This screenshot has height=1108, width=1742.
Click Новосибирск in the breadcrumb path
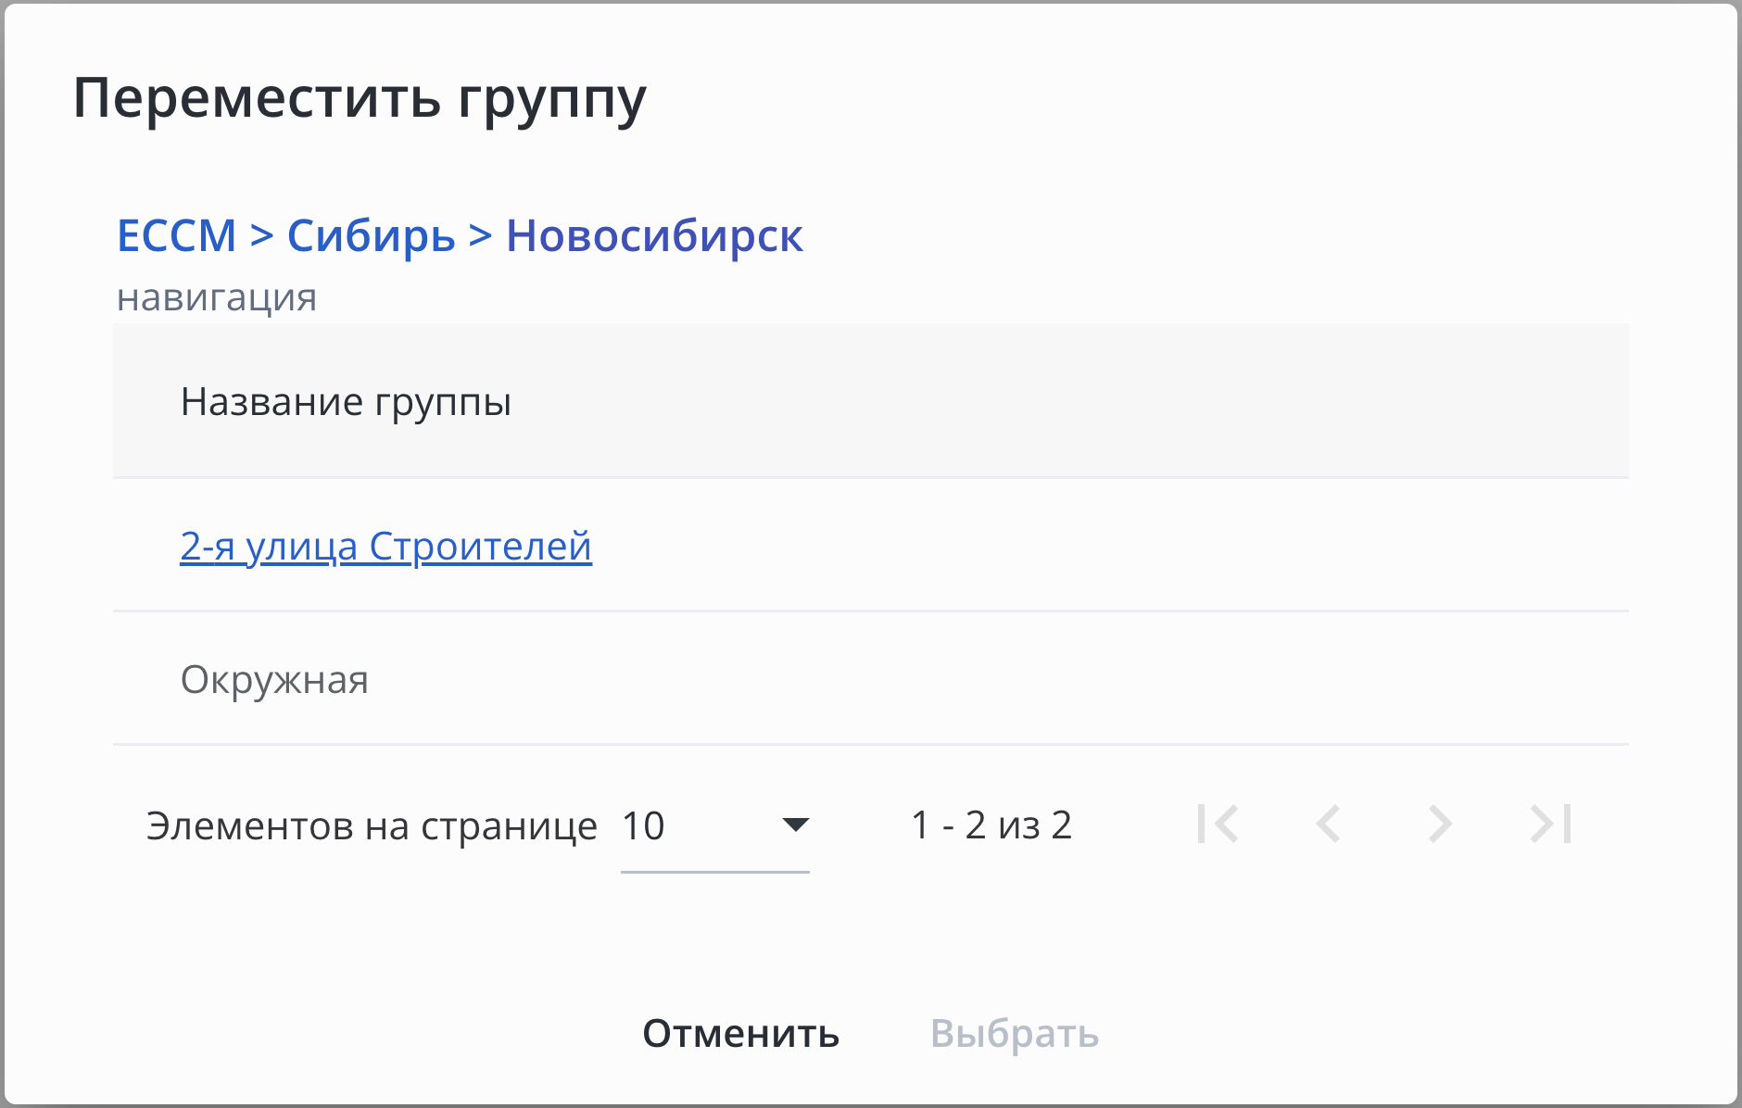[x=654, y=235]
